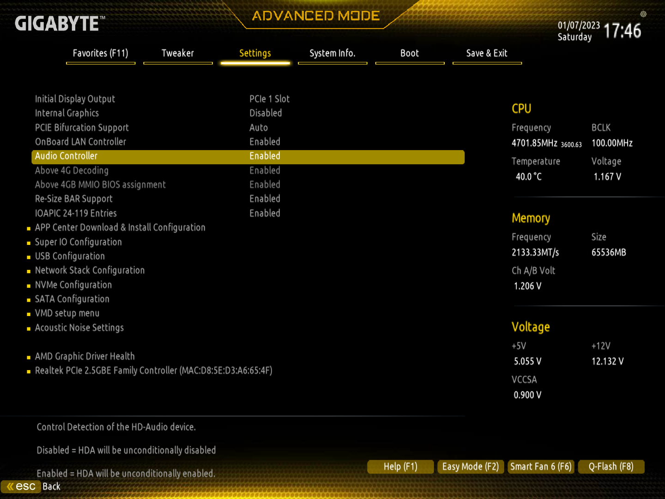
Task: Change the Initial Display Output PCIe 1 Slot value
Action: point(270,99)
